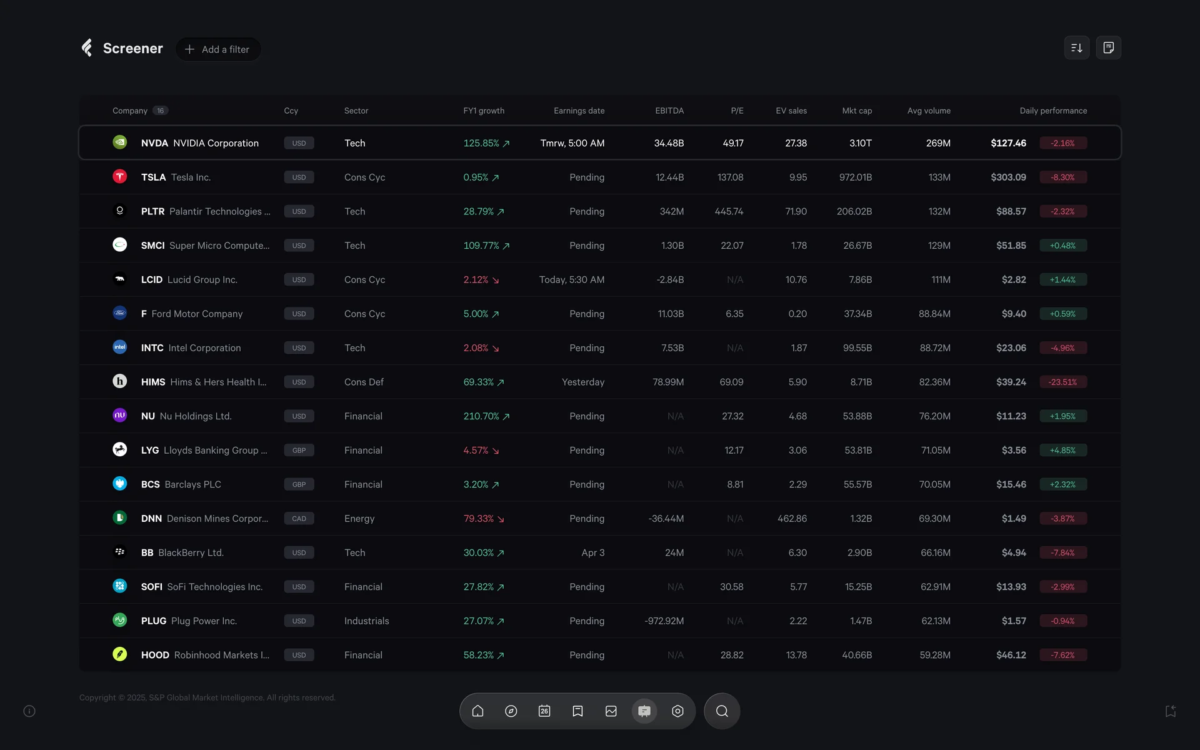This screenshot has width=1200, height=750.
Task: Click the bottom-right add bookmark icon
Action: (x=1171, y=711)
